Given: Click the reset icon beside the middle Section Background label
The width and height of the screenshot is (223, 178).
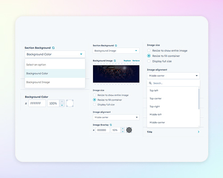Looking at the screenshot, I should [x=116, y=45].
